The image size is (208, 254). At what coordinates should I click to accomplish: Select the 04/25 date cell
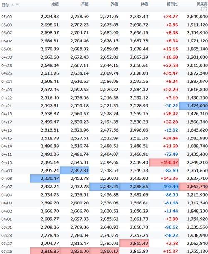[x=7, y=73]
